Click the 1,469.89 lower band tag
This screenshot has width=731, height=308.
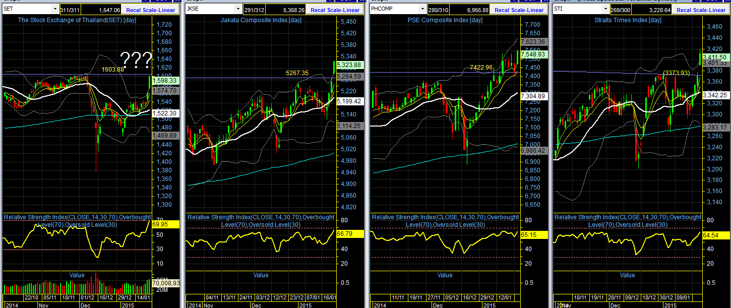pos(164,136)
